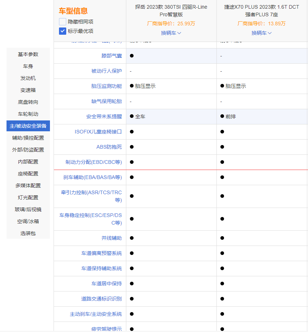Open 选装包 in the sidebar
Screen dimensions: 308x332
point(28,233)
